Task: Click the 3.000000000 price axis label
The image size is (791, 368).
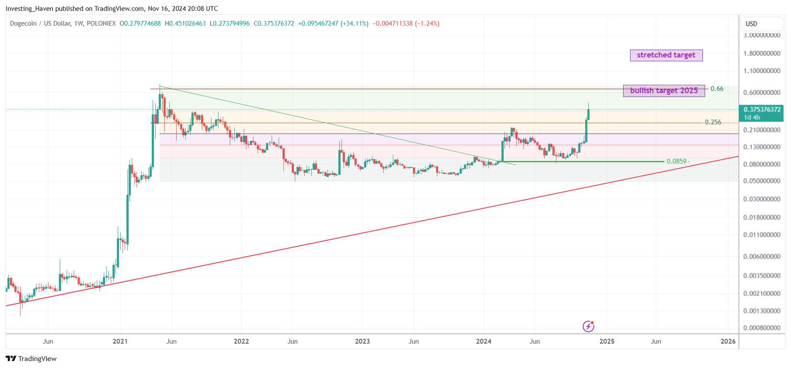Action: [x=762, y=35]
